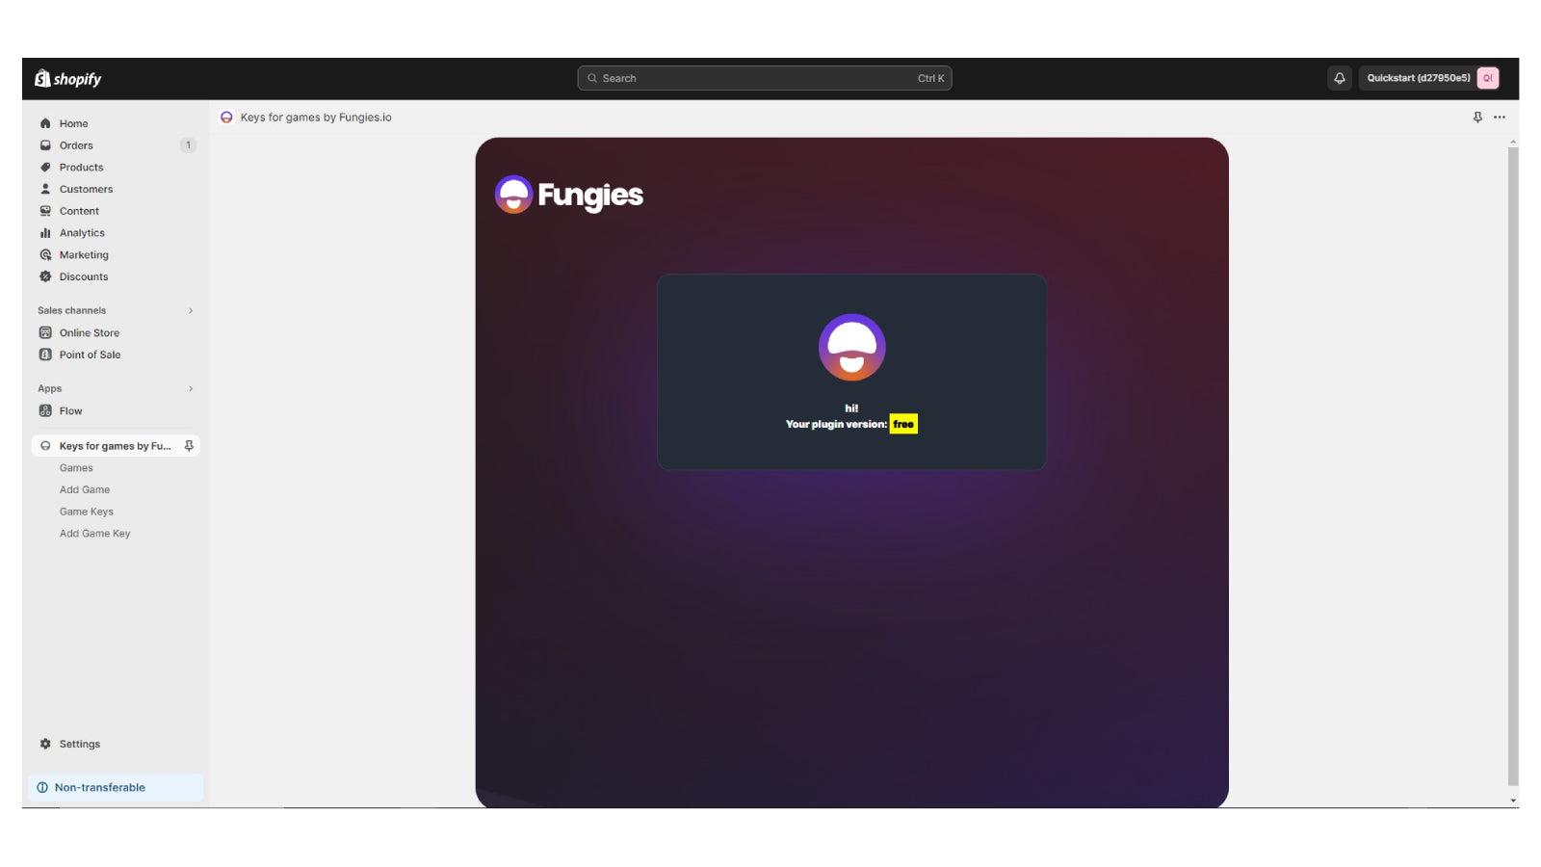The image size is (1541, 867).
Task: Open the Analytics section
Action: point(82,232)
